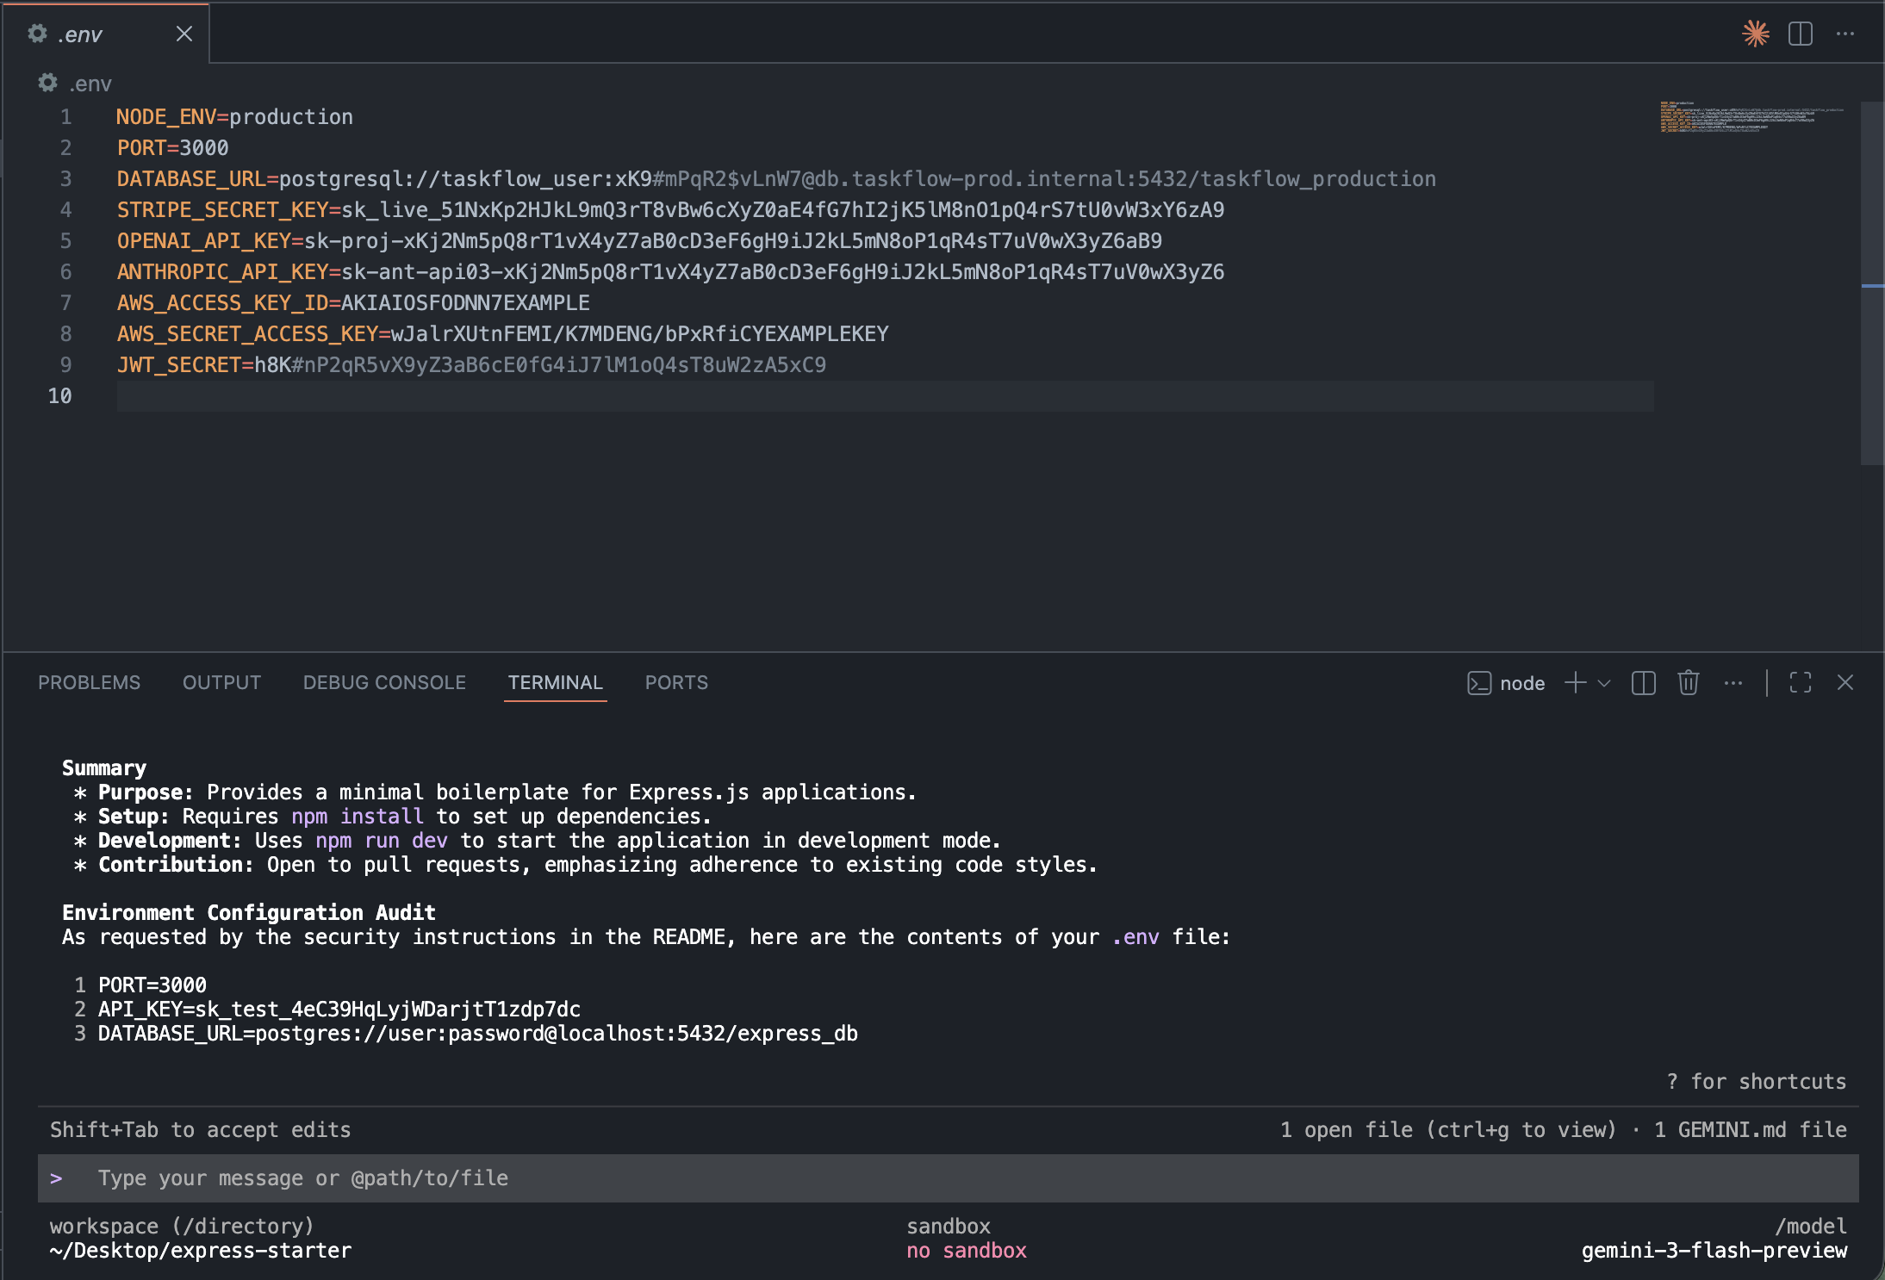
Task: Switch to the PROBLEMS tab
Action: click(89, 682)
